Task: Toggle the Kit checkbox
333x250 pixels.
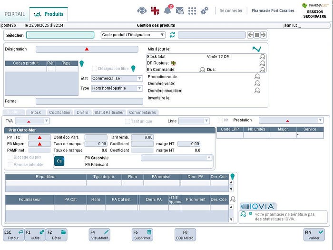Action: pyautogui.click(x=220, y=120)
